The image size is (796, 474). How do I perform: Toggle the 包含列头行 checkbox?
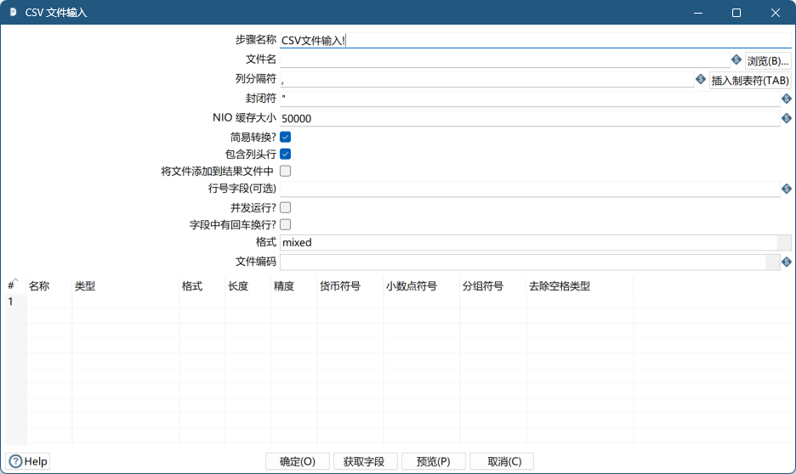286,155
